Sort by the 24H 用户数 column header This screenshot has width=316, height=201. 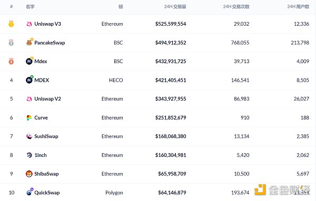(298, 7)
